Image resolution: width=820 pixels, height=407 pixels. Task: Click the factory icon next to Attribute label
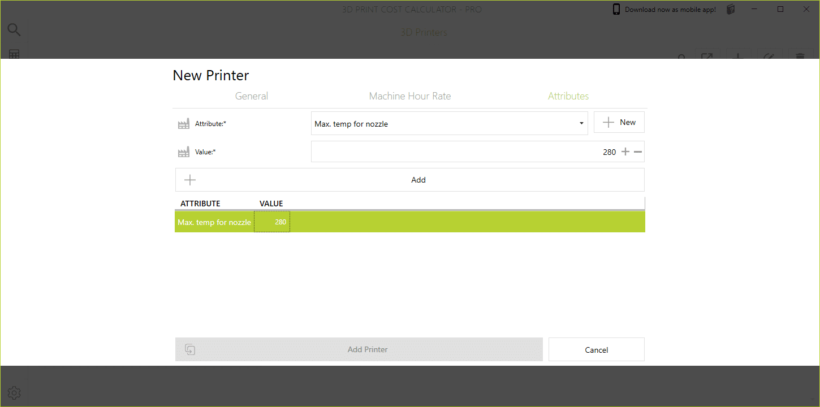click(184, 124)
